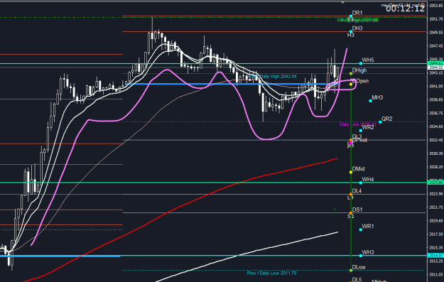
Task: Click the orange dot at DS1
Action: 351,213
